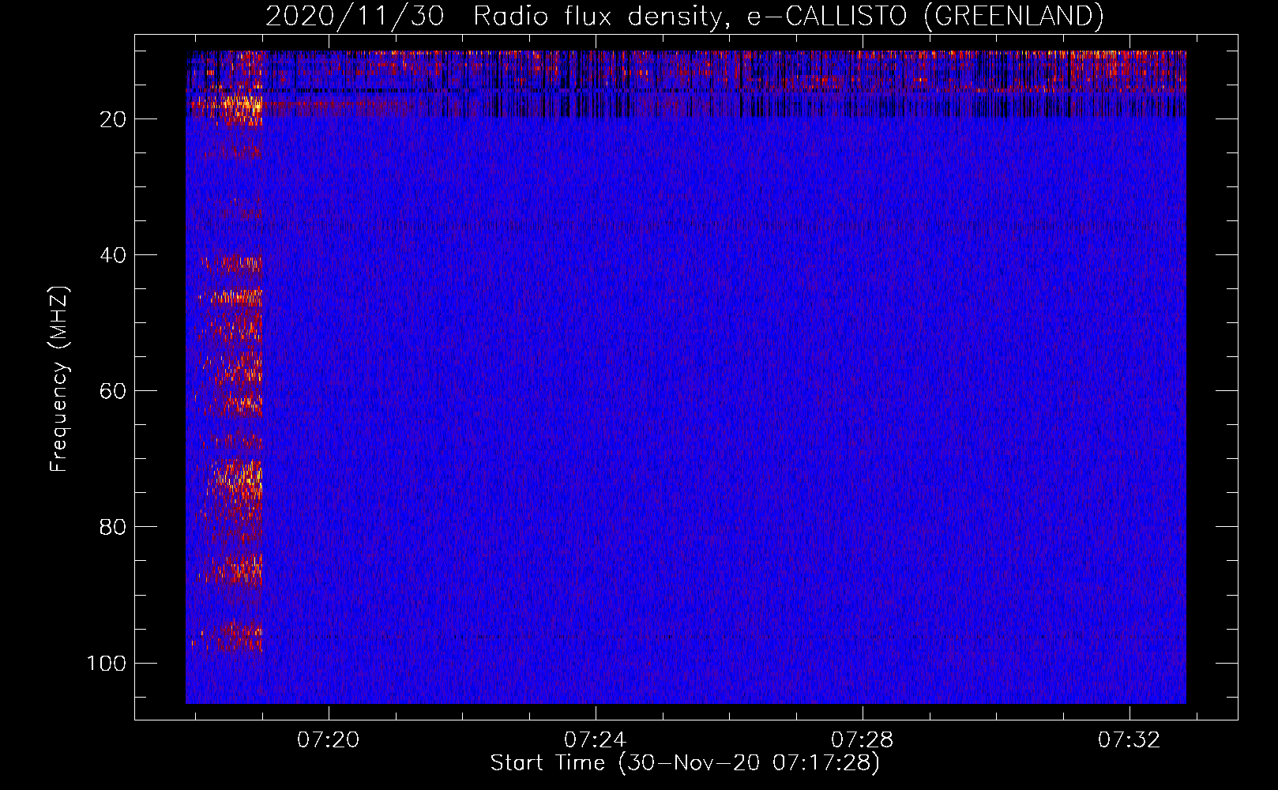The height and width of the screenshot is (790, 1278).
Task: Click the 07:20 time tick label
Action: (328, 739)
